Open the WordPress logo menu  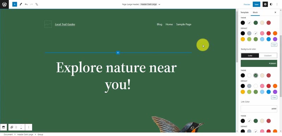(4, 4)
